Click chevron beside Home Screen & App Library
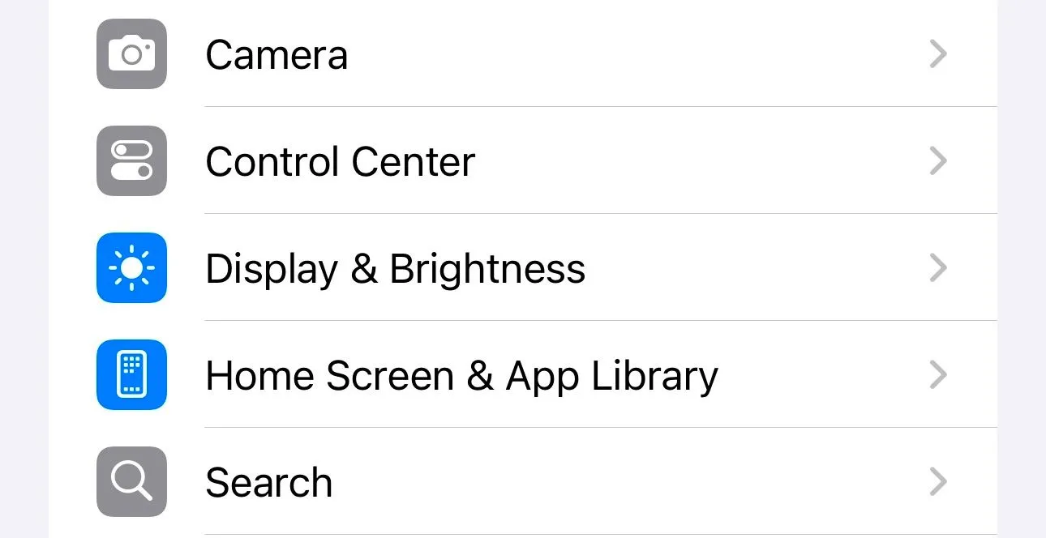Viewport: 1046px width, 538px height. (938, 375)
